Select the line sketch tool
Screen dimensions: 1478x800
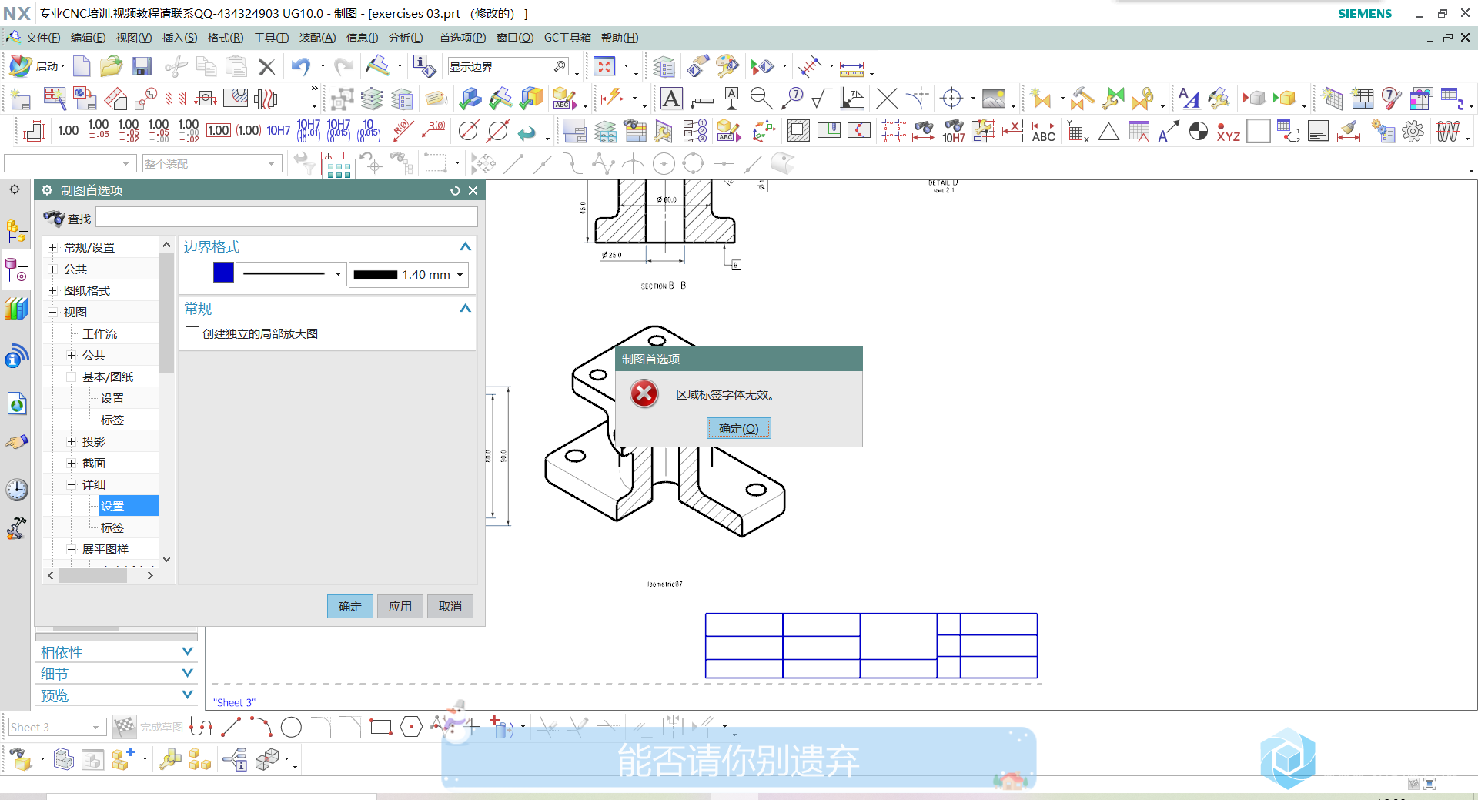point(231,727)
